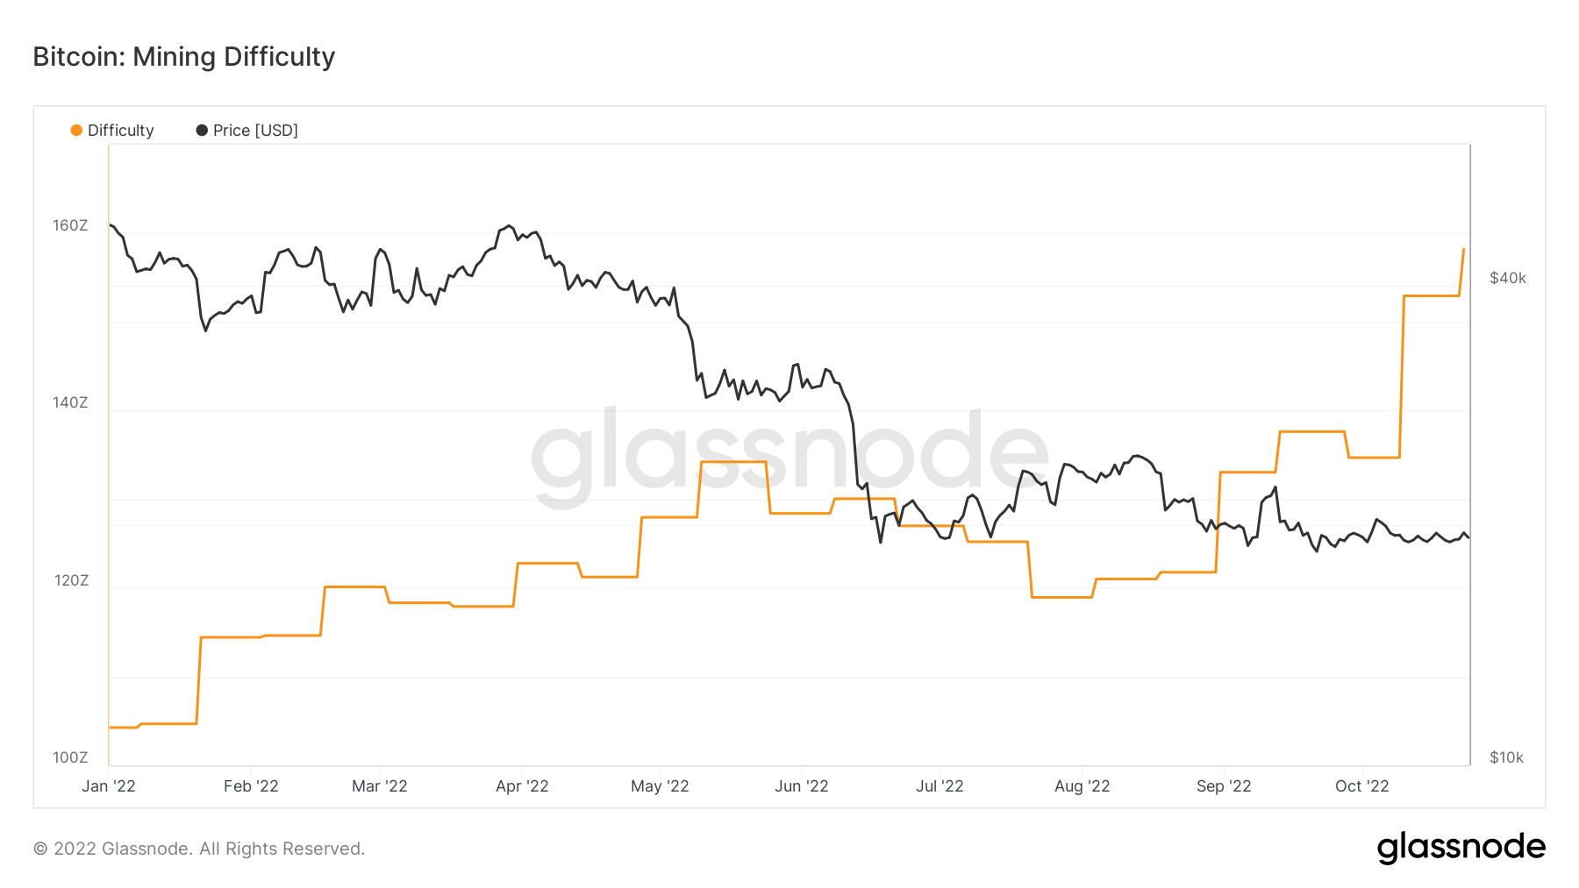Click the copyright Glassnode text
Image resolution: width=1579 pixels, height=888 pixels.
click(199, 849)
